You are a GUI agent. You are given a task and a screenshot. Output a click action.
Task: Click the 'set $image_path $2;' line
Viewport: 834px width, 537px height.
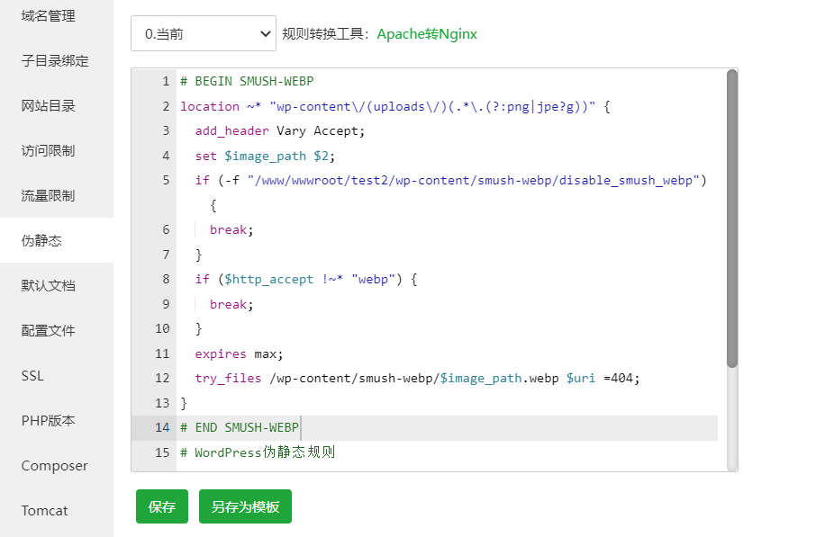[x=265, y=156]
